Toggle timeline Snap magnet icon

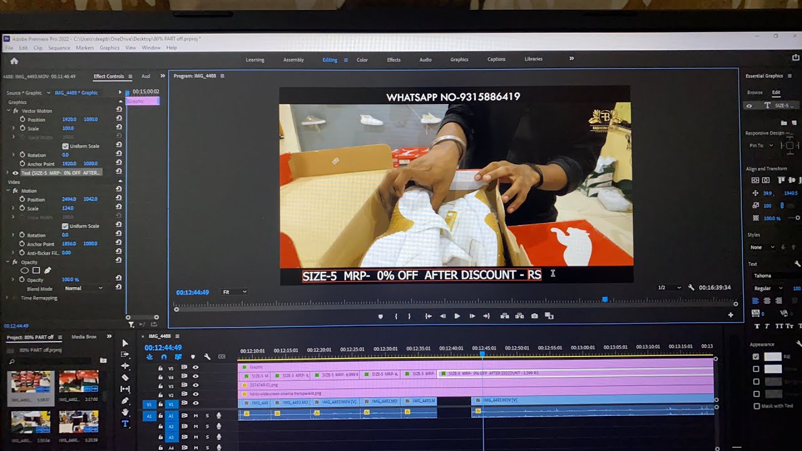(x=164, y=356)
